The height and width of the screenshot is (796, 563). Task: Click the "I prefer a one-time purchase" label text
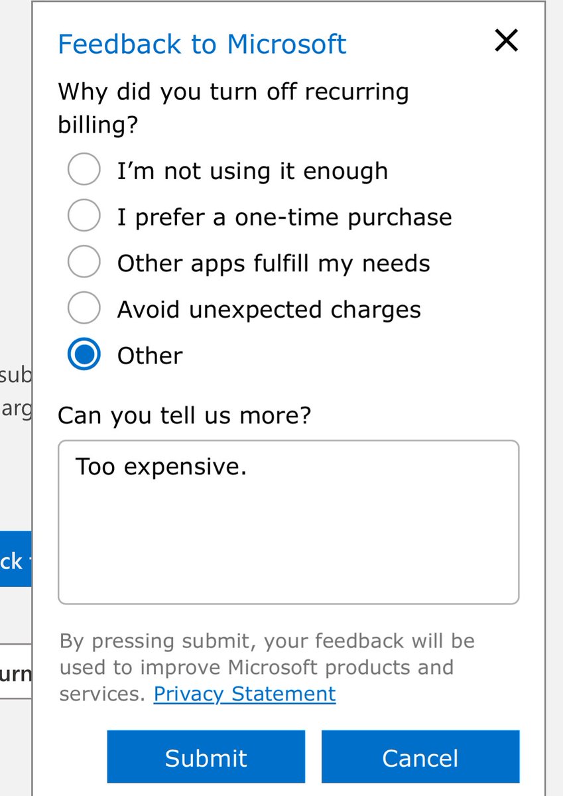click(x=284, y=217)
